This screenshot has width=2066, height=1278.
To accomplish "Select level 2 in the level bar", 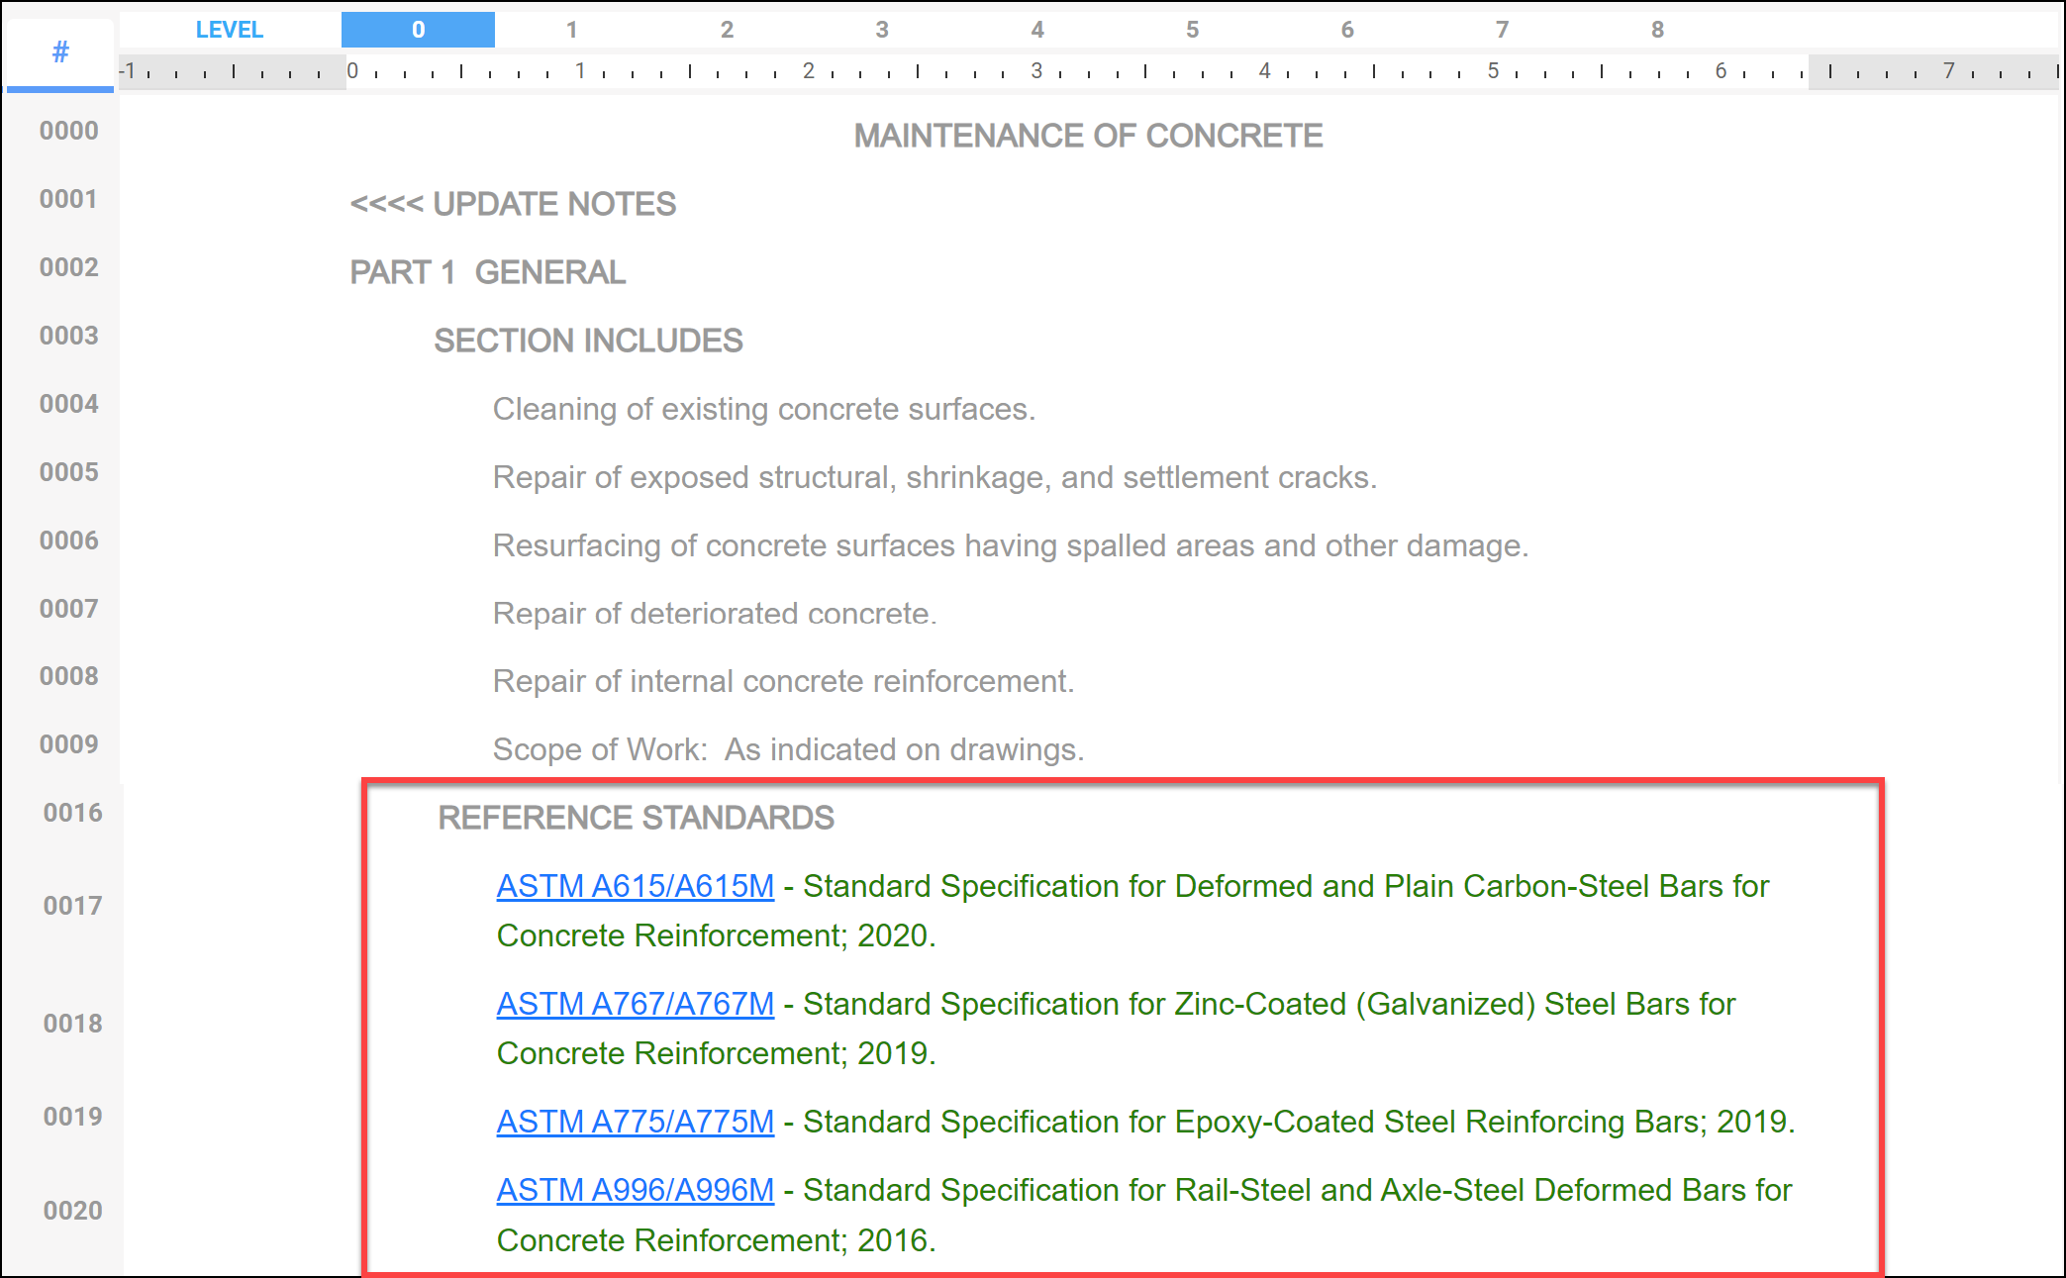I will [x=727, y=30].
